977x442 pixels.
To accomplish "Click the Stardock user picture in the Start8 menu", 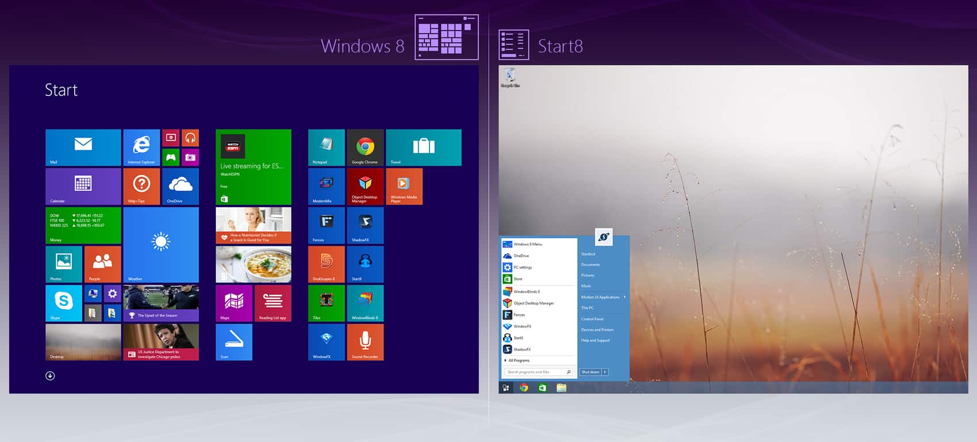I will point(603,237).
